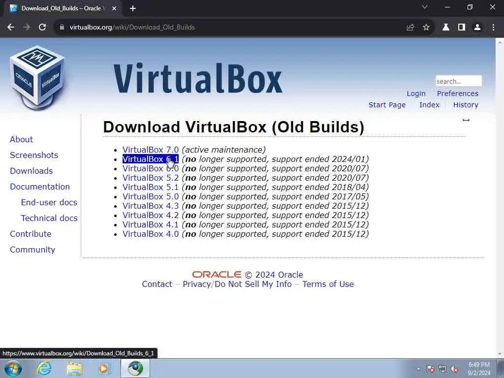The width and height of the screenshot is (504, 378).
Task: Open the Login link
Action: click(x=416, y=94)
